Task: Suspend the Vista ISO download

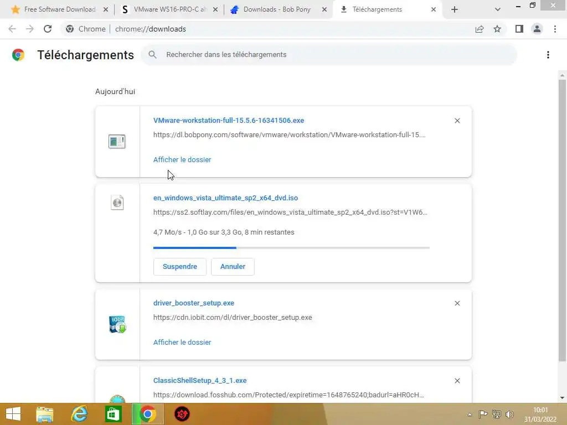Action: pos(180,267)
